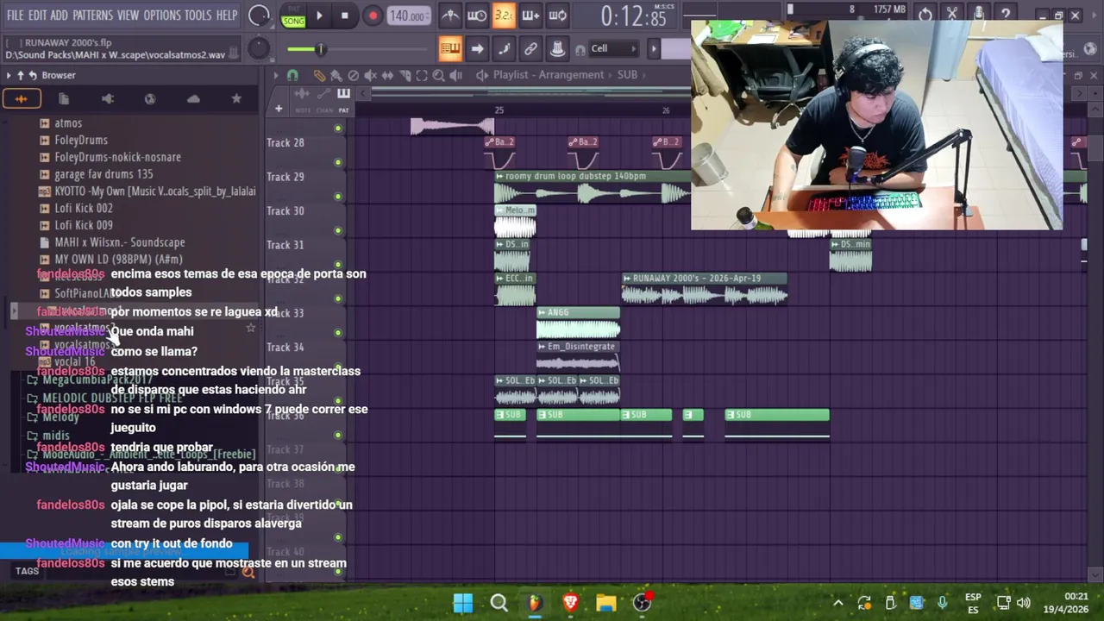Adjust the master pitch knob
Screen dimensions: 1104x621
(259, 48)
